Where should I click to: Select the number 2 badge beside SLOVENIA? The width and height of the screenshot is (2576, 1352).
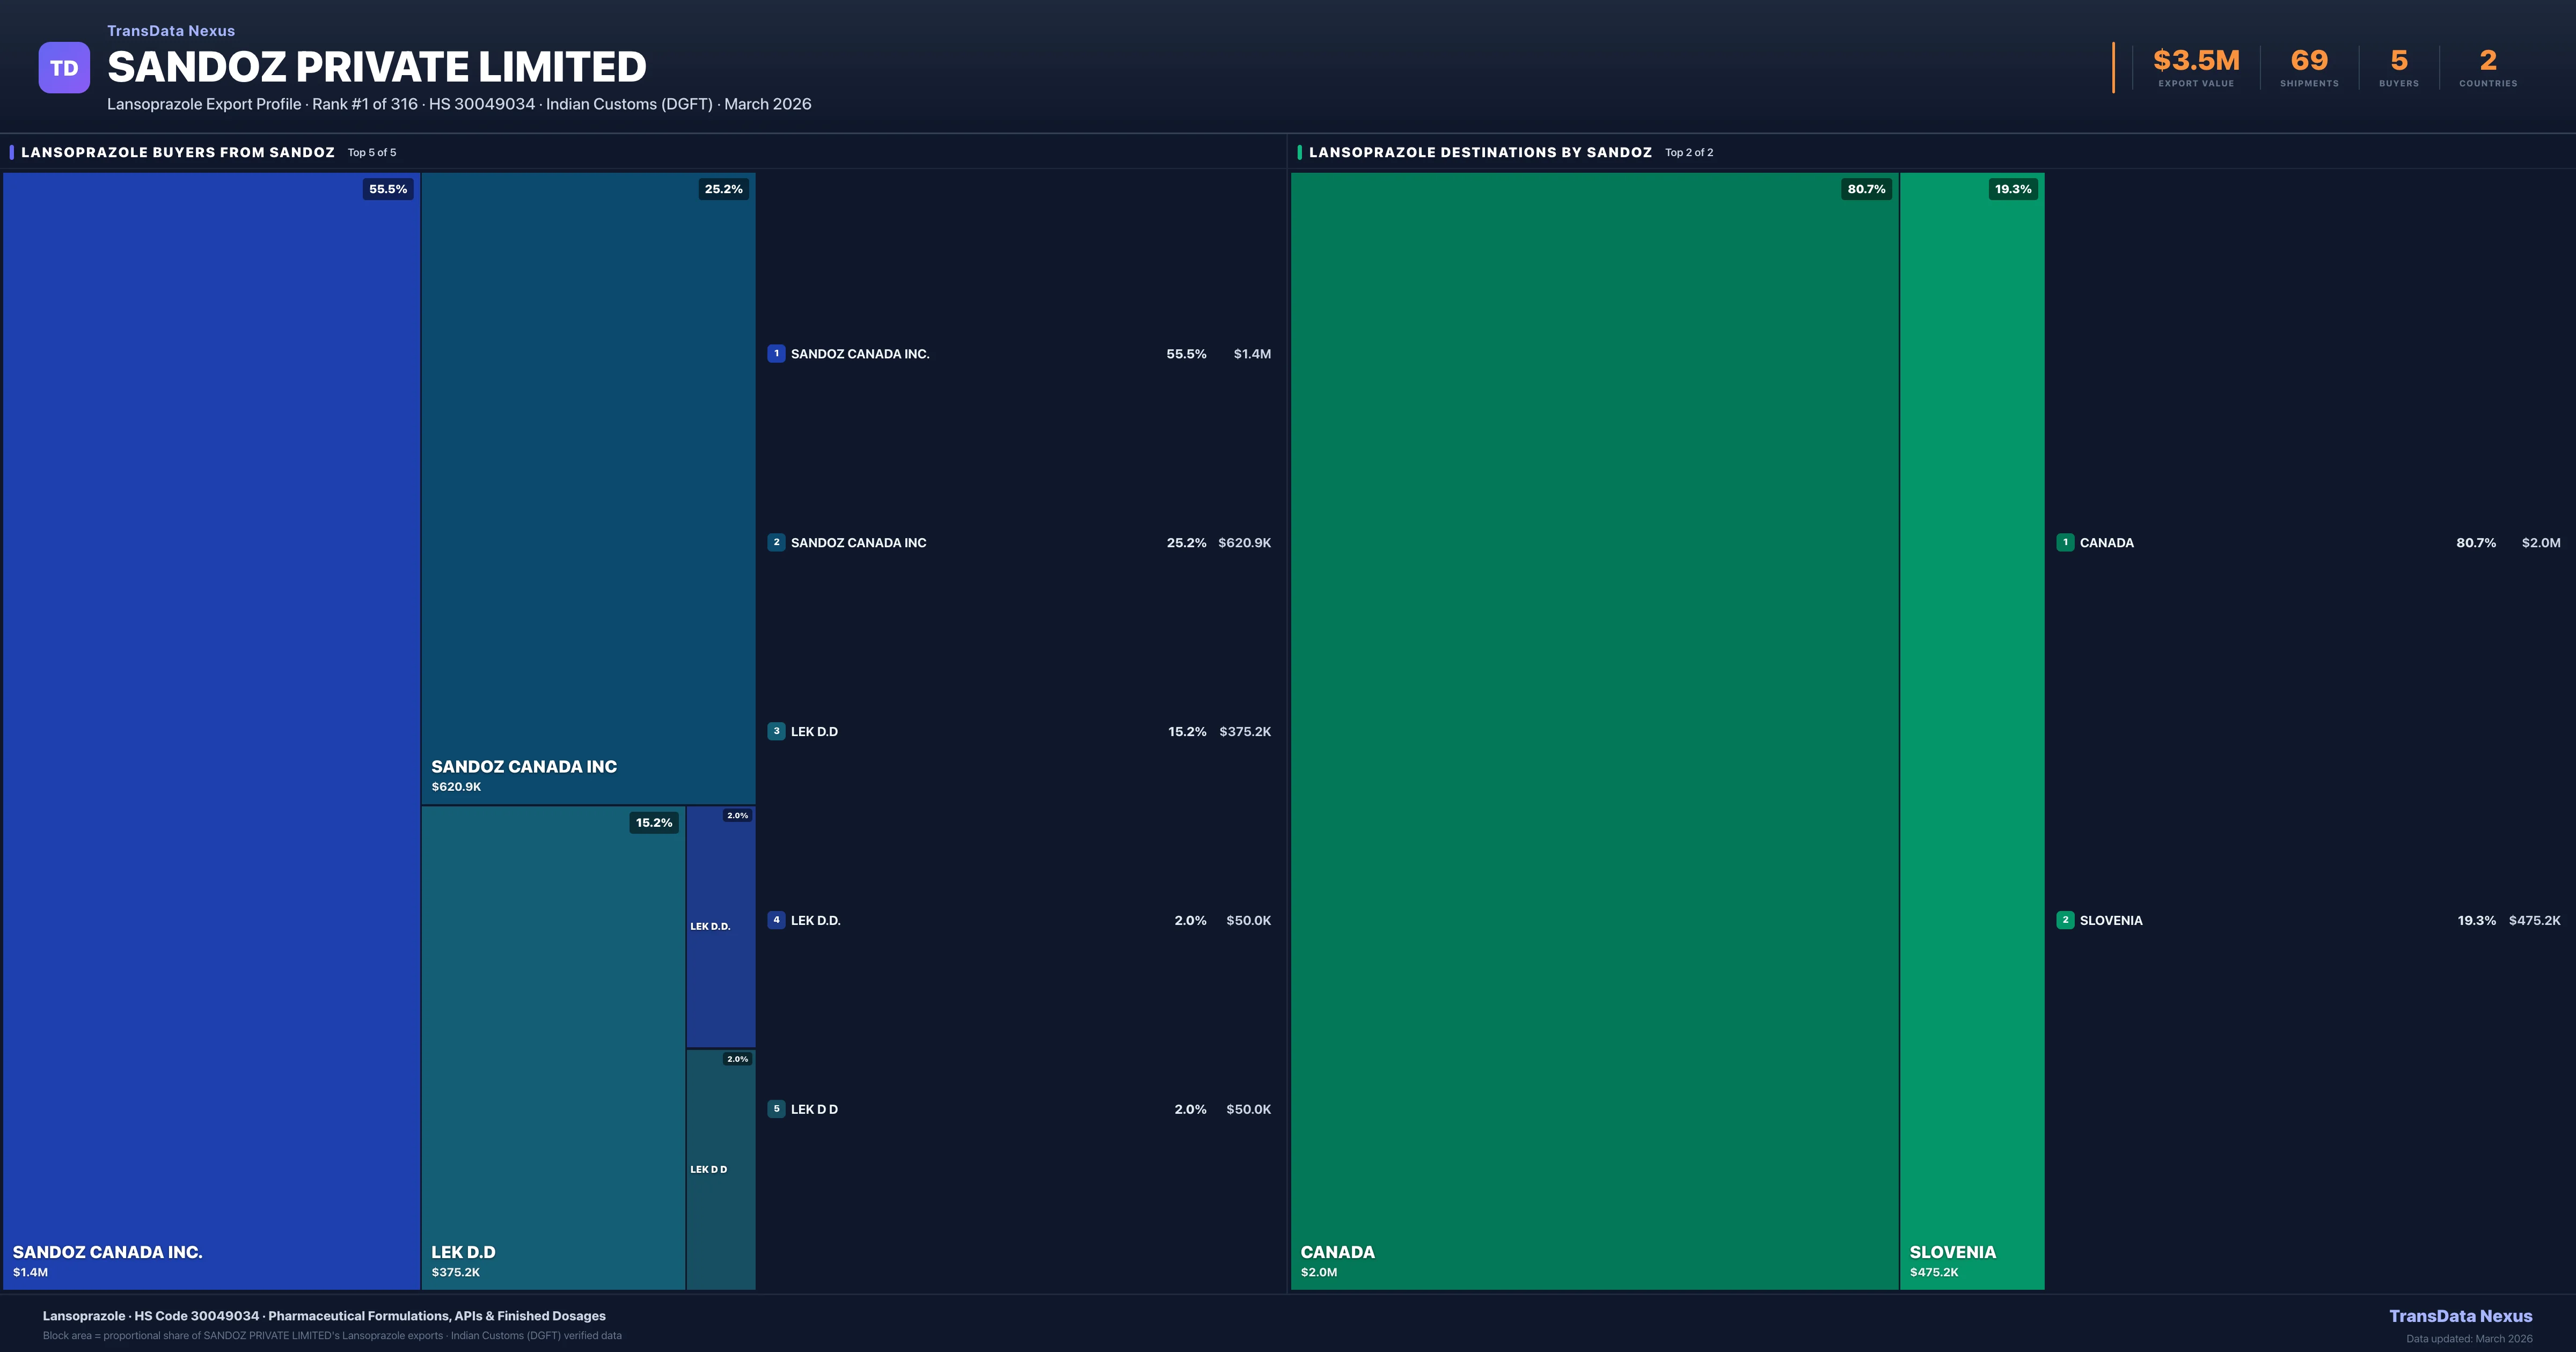pyautogui.click(x=2067, y=920)
